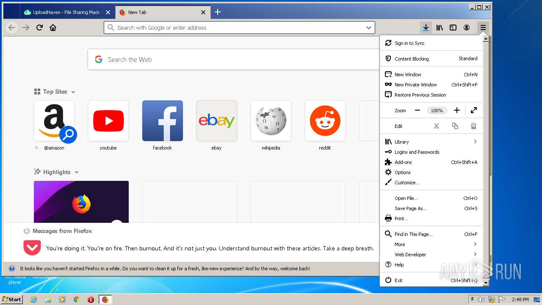Focus the address bar input

point(239,28)
